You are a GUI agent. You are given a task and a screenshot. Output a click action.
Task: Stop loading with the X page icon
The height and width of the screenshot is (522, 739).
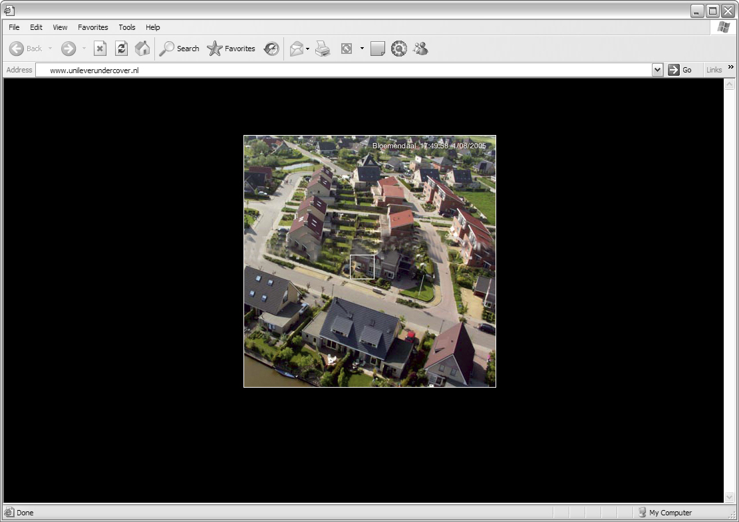100,49
